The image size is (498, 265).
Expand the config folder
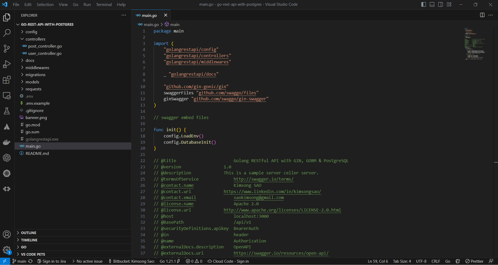73,32
